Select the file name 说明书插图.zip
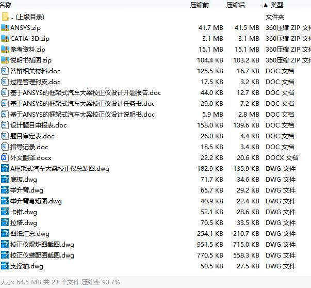 (x=31, y=60)
